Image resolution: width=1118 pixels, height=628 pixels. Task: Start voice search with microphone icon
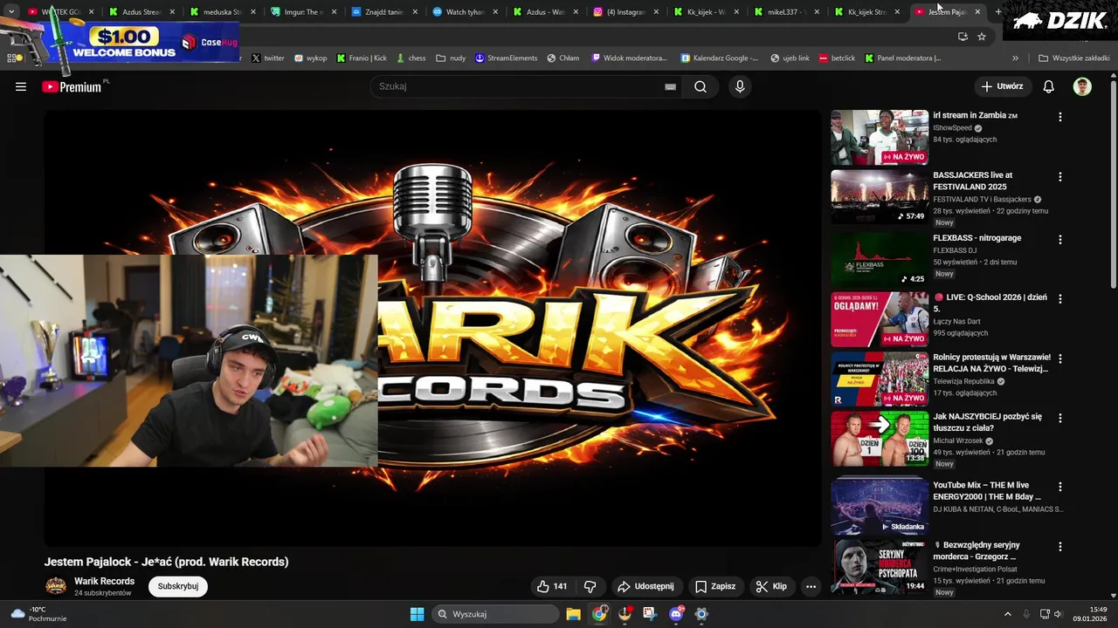tap(740, 86)
